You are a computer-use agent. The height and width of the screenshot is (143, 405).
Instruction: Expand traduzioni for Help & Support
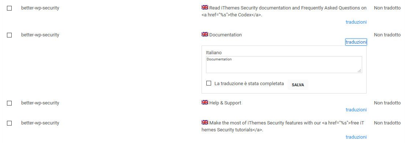tap(356, 110)
